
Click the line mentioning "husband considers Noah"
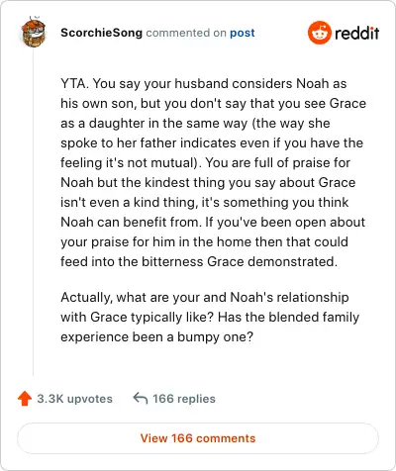(x=204, y=83)
